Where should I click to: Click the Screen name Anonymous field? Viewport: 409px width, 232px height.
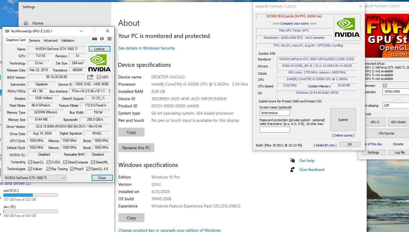tap(274, 113)
